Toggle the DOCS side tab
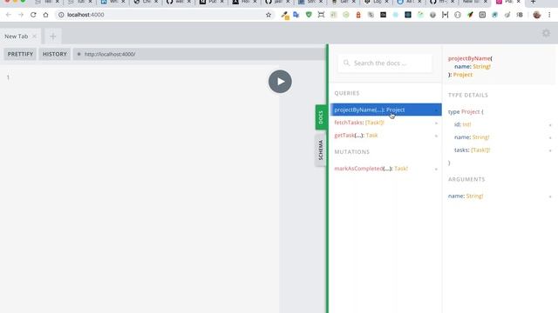The height and width of the screenshot is (313, 558). 321,117
